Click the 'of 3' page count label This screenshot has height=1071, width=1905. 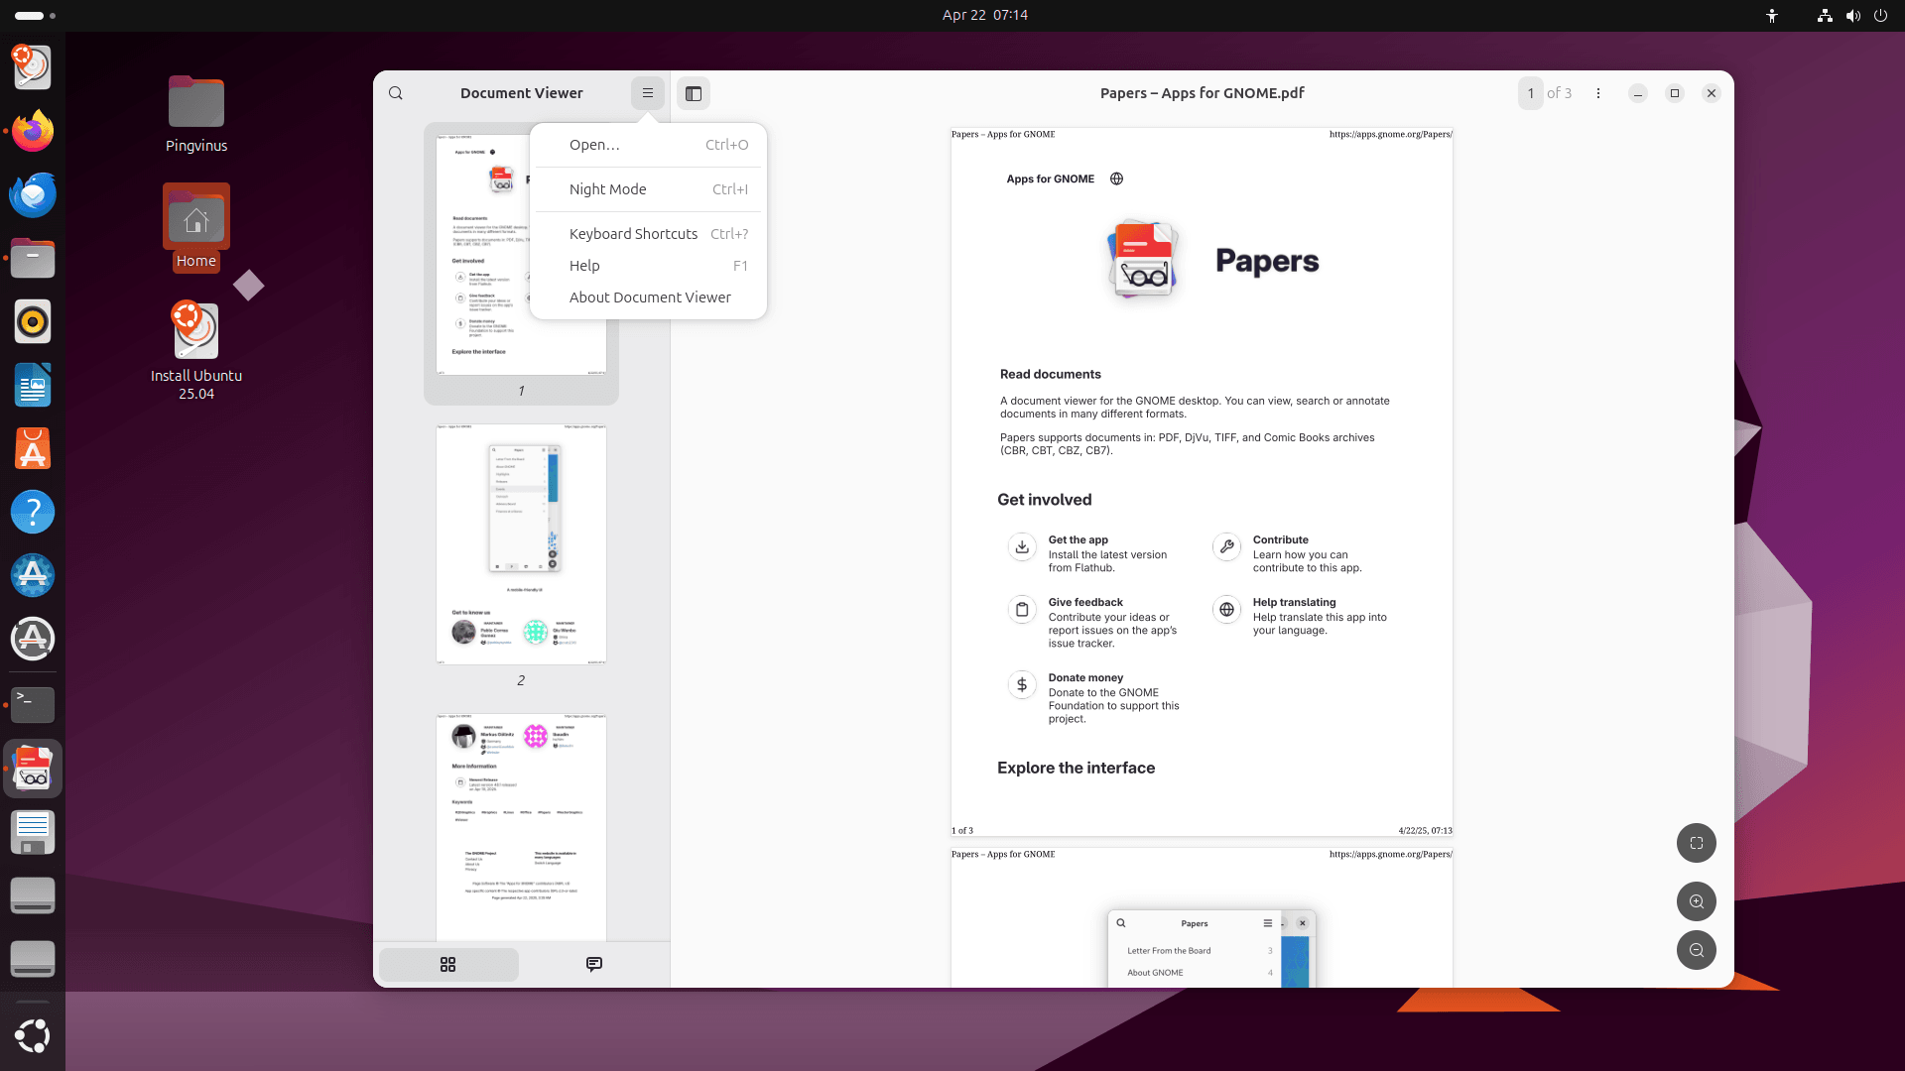click(x=1559, y=93)
